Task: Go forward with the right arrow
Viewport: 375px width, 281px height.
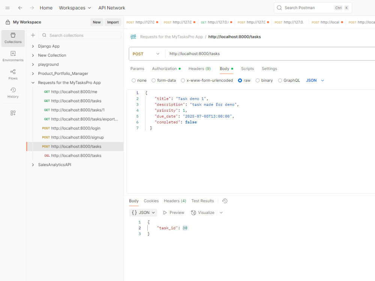Action: 32,8
